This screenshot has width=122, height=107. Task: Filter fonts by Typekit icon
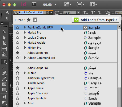coord(35,20)
